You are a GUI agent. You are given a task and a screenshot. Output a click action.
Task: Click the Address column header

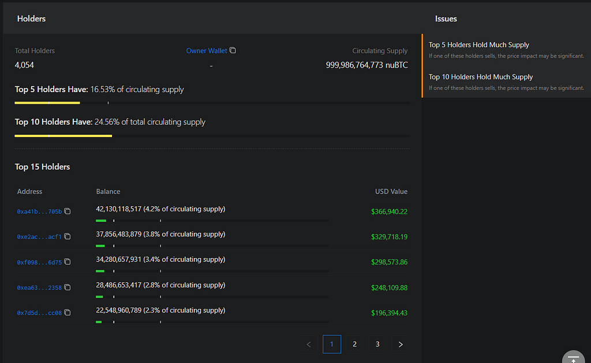(29, 191)
